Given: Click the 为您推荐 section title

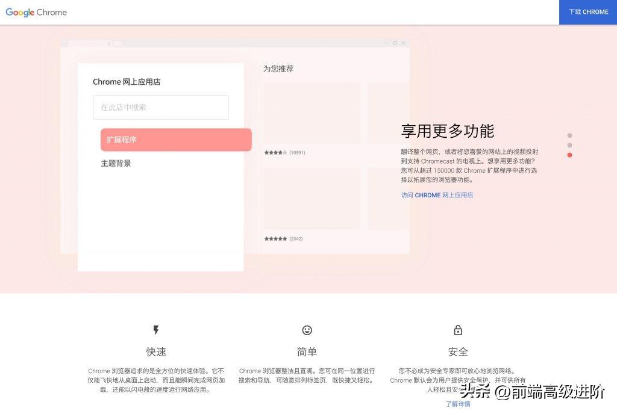Looking at the screenshot, I should pyautogui.click(x=278, y=69).
